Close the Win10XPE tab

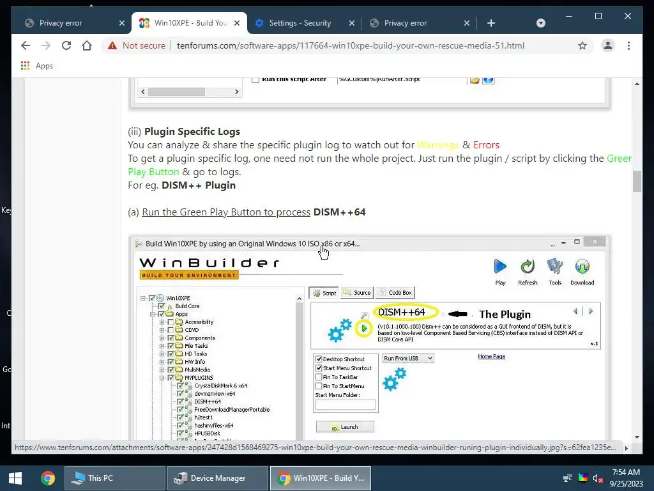point(237,23)
